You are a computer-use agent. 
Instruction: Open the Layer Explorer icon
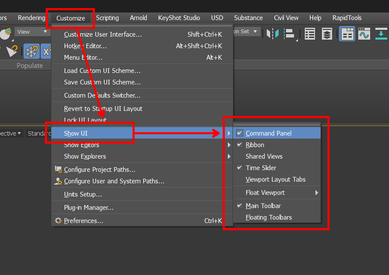point(327,34)
